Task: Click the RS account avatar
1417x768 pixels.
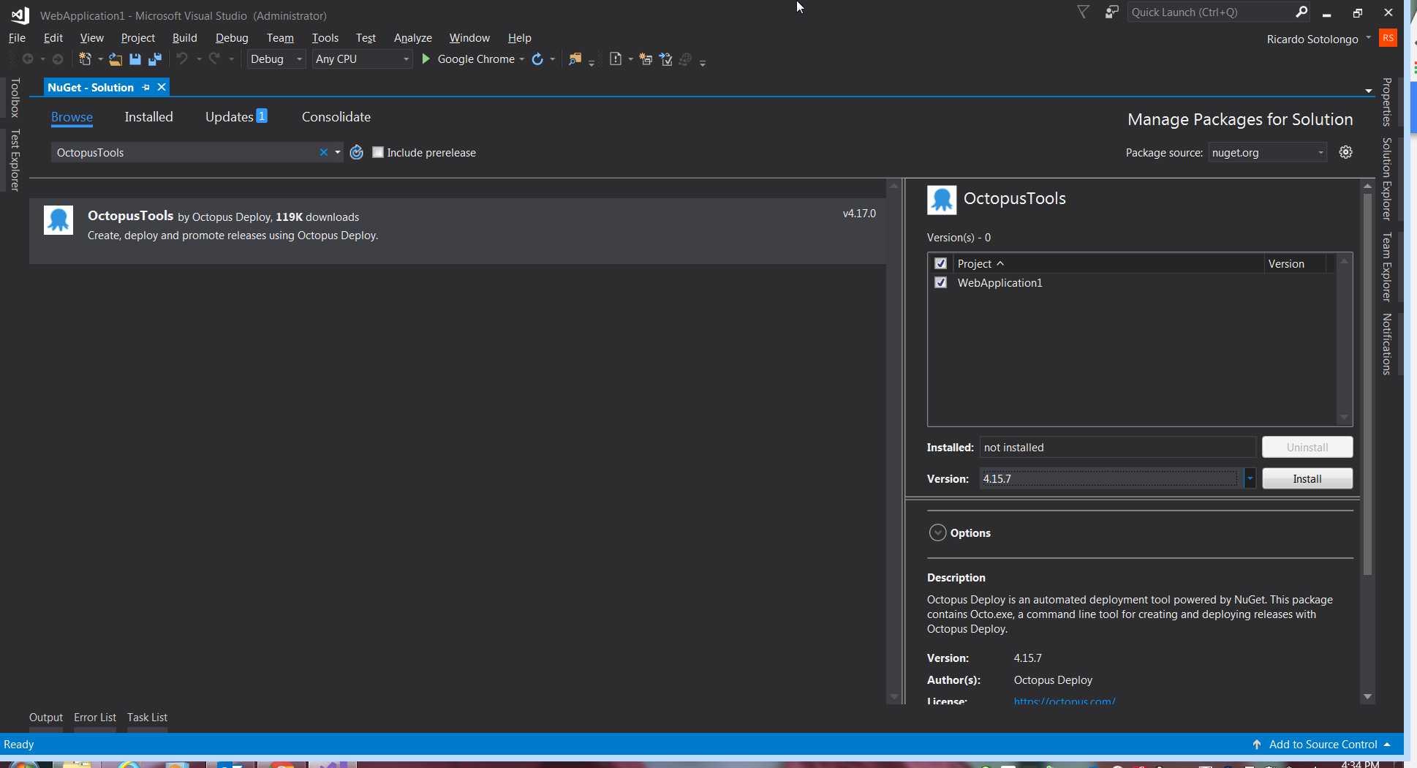Action: [x=1388, y=38]
